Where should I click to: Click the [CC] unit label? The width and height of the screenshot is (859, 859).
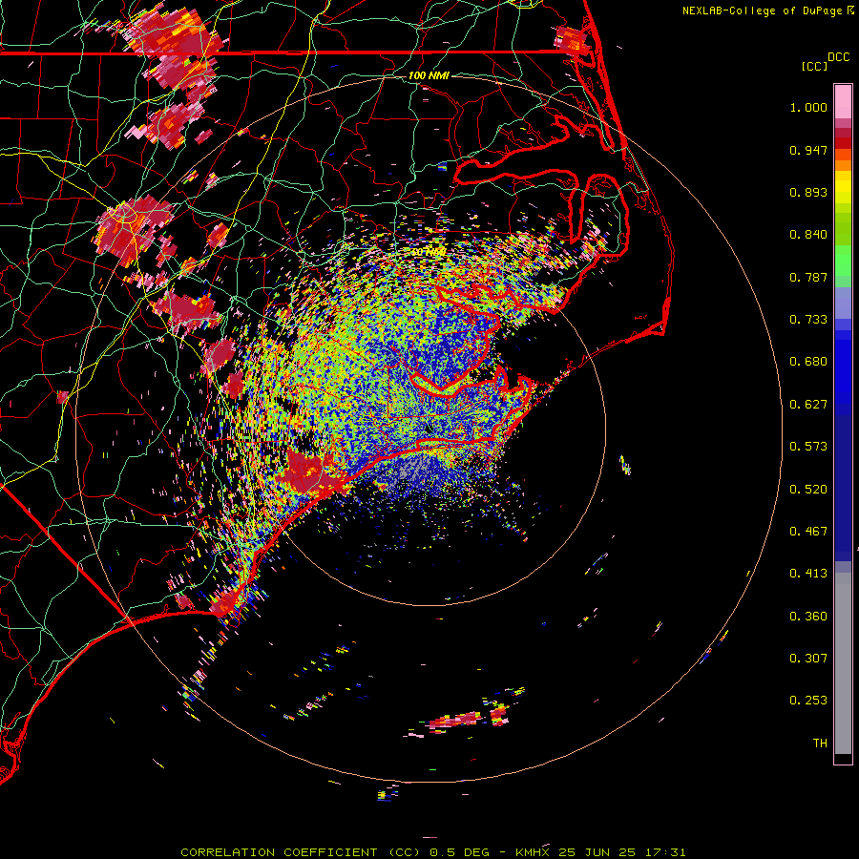[814, 66]
